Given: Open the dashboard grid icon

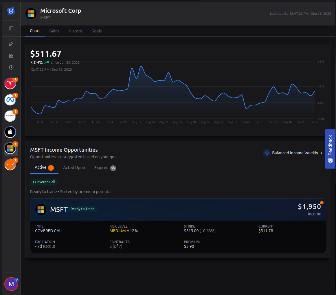Looking at the screenshot, I should click(x=11, y=56).
